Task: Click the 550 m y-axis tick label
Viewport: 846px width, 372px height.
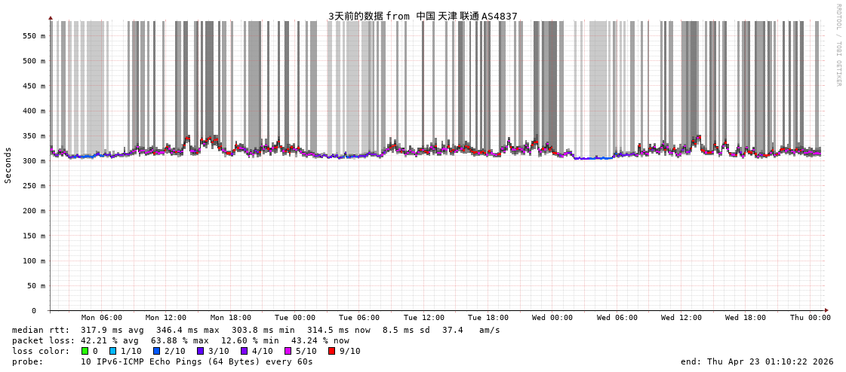Action: pos(33,36)
